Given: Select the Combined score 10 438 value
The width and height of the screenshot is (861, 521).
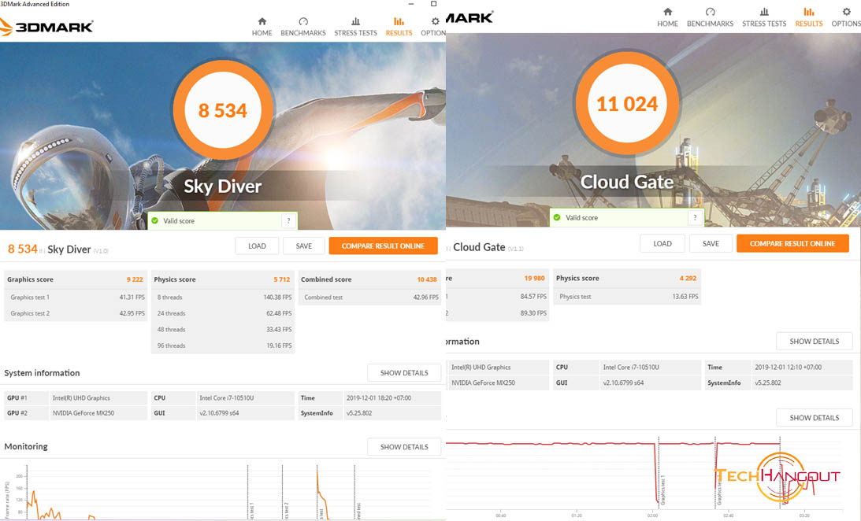Looking at the screenshot, I should click(x=427, y=279).
